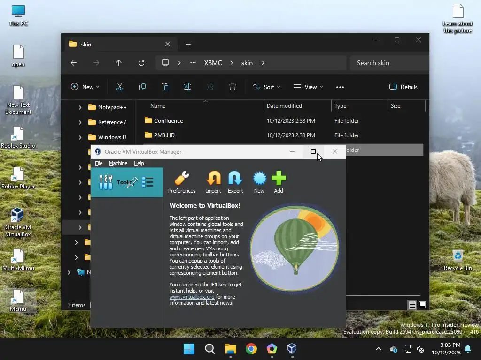
Task: Open taskbar Search
Action: coord(210,349)
